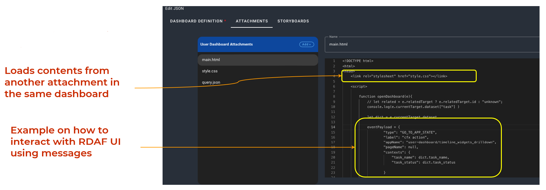This screenshot has height=190, width=546.
Task: Click the stylesheet link tag line in editor
Action: click(x=399, y=76)
